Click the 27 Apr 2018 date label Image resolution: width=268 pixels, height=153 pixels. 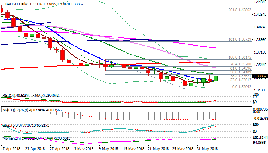pyautogui.click(x=61, y=149)
